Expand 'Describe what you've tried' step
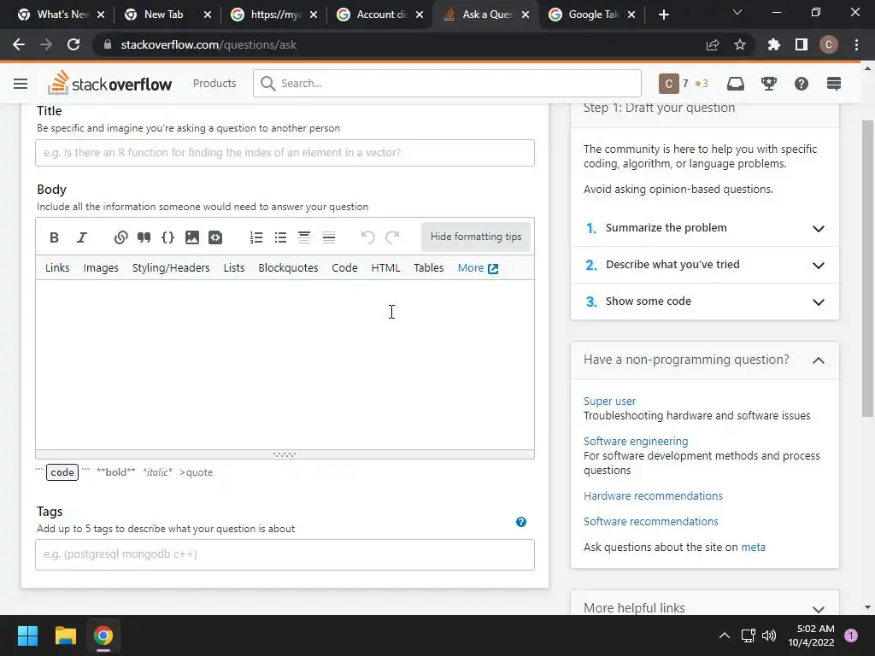875x656 pixels. tap(705, 265)
